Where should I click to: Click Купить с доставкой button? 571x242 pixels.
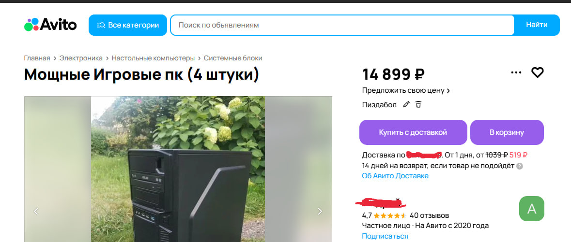tap(413, 132)
